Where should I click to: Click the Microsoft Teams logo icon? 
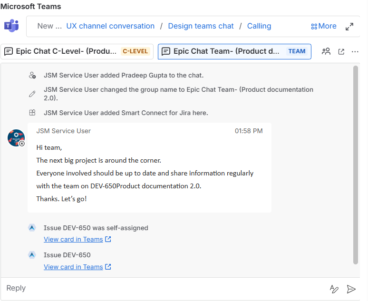(x=11, y=26)
